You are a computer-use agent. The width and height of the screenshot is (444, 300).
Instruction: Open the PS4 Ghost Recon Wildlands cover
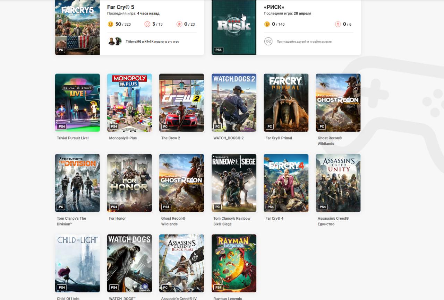[181, 183]
